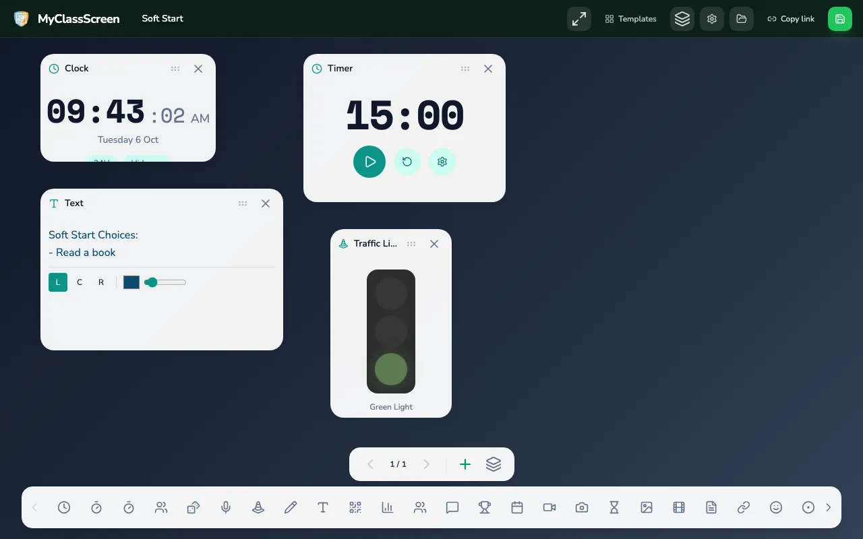This screenshot has height=539, width=863.
Task: Start the timer with the play button
Action: point(369,162)
